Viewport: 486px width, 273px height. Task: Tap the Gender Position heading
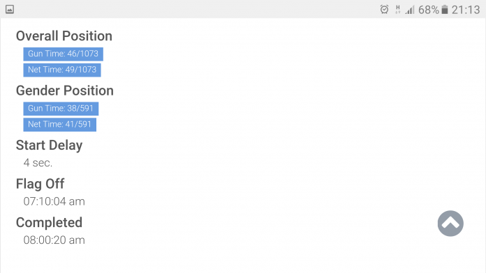[65, 91]
